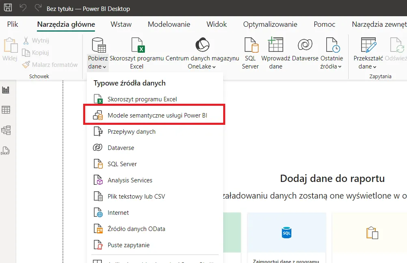Click the SQL import data card
The height and width of the screenshot is (263, 407).
point(286,237)
